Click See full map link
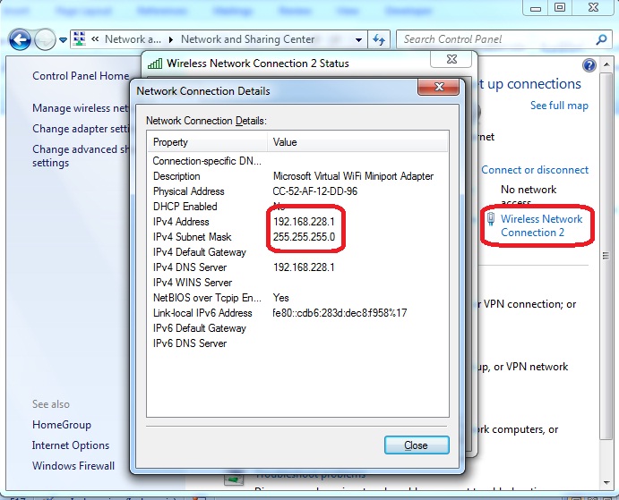619x500 pixels. tap(559, 106)
